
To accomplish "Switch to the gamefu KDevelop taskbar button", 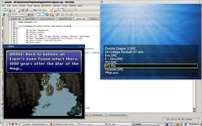I will (x=36, y=124).
